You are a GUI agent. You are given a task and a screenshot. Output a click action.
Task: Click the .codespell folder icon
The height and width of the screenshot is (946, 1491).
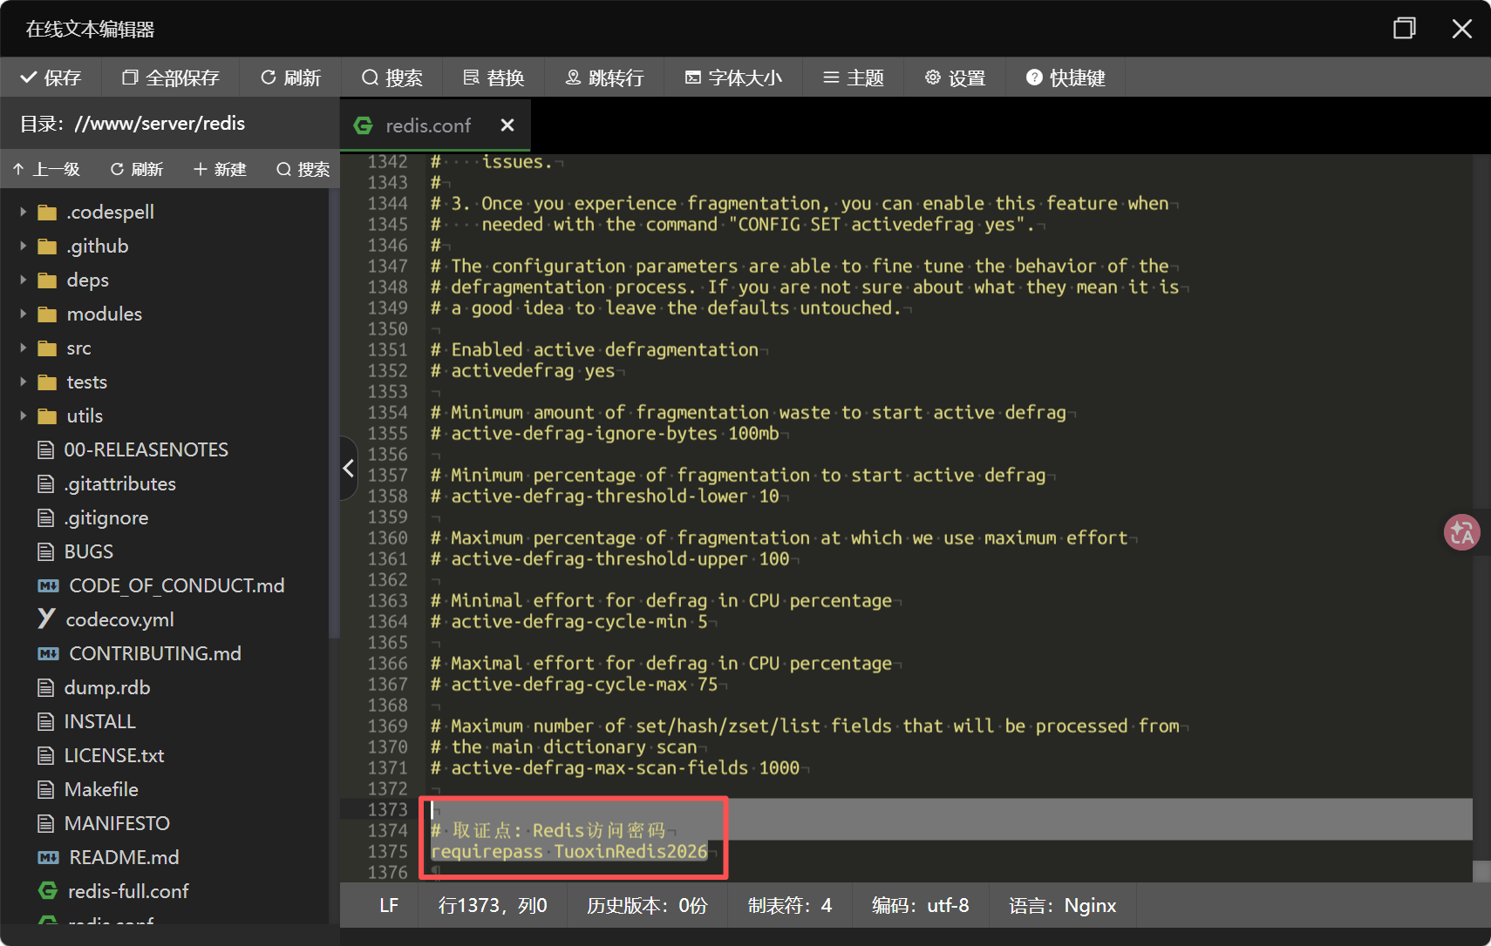coord(47,213)
